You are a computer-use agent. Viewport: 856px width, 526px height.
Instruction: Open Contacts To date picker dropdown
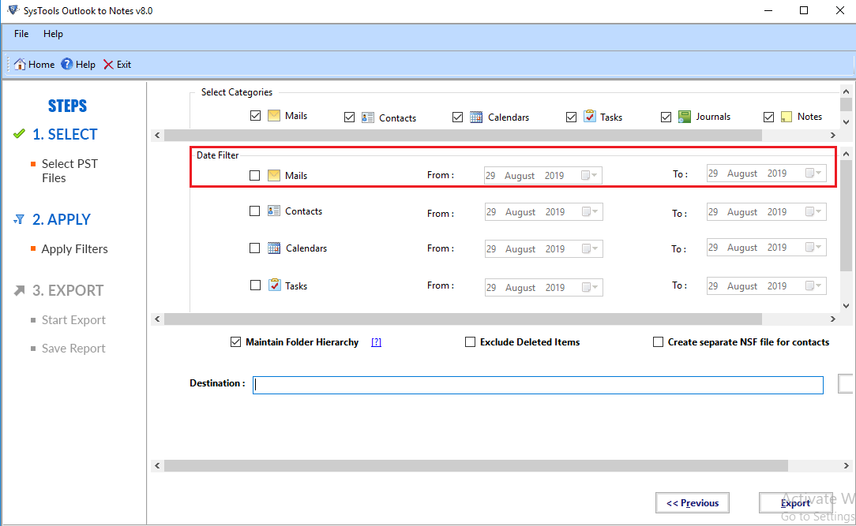point(813,211)
